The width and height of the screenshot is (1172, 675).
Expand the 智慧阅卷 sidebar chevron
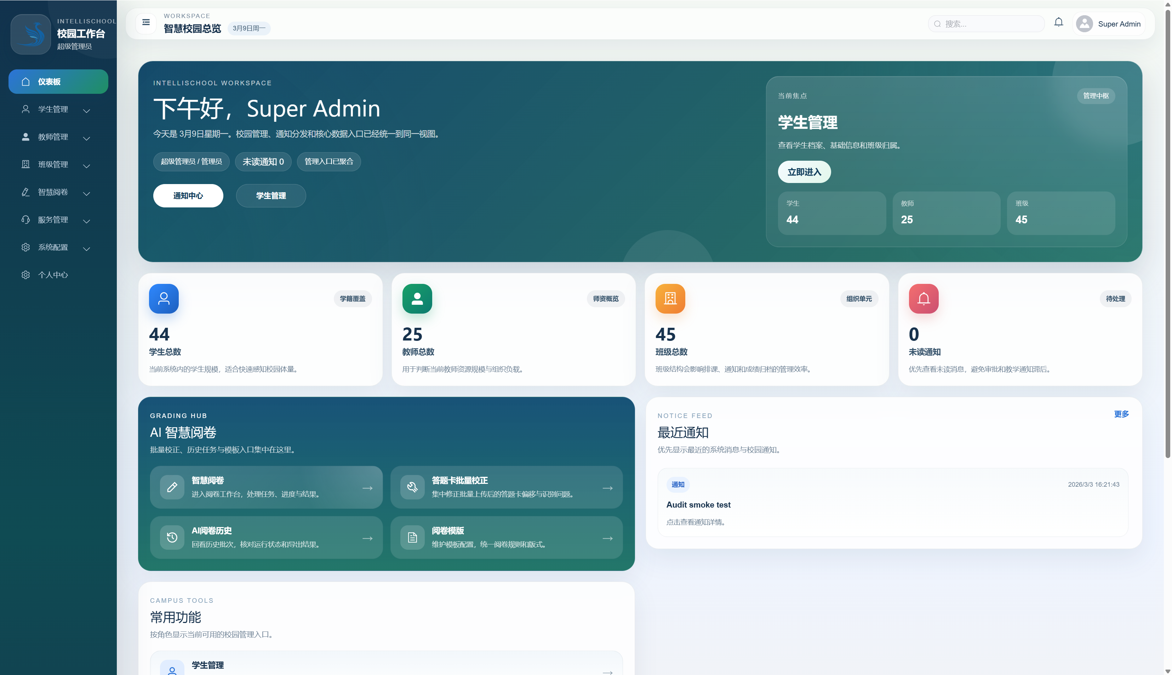pos(86,194)
